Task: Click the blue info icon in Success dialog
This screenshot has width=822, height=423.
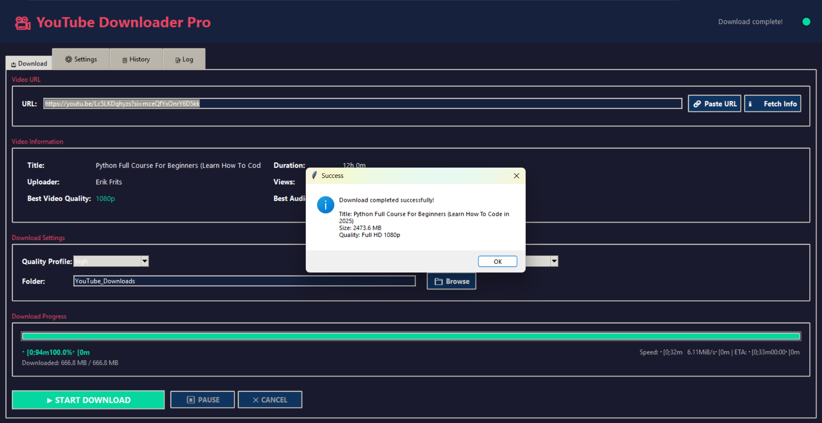Action: [x=325, y=205]
